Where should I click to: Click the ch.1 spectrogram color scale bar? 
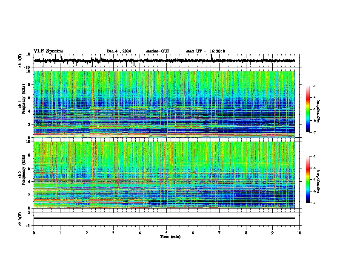pyautogui.click(x=308, y=109)
